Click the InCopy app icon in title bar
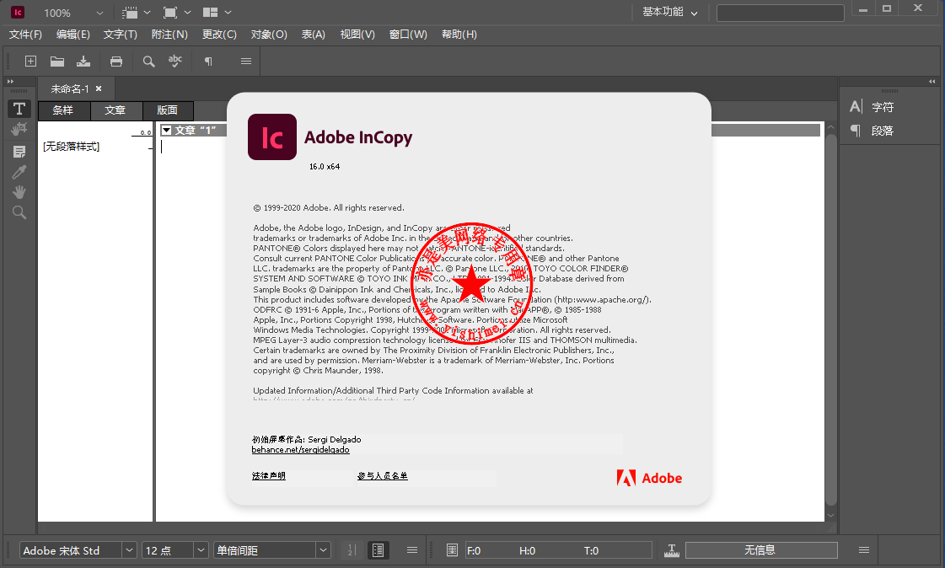 pos(18,12)
